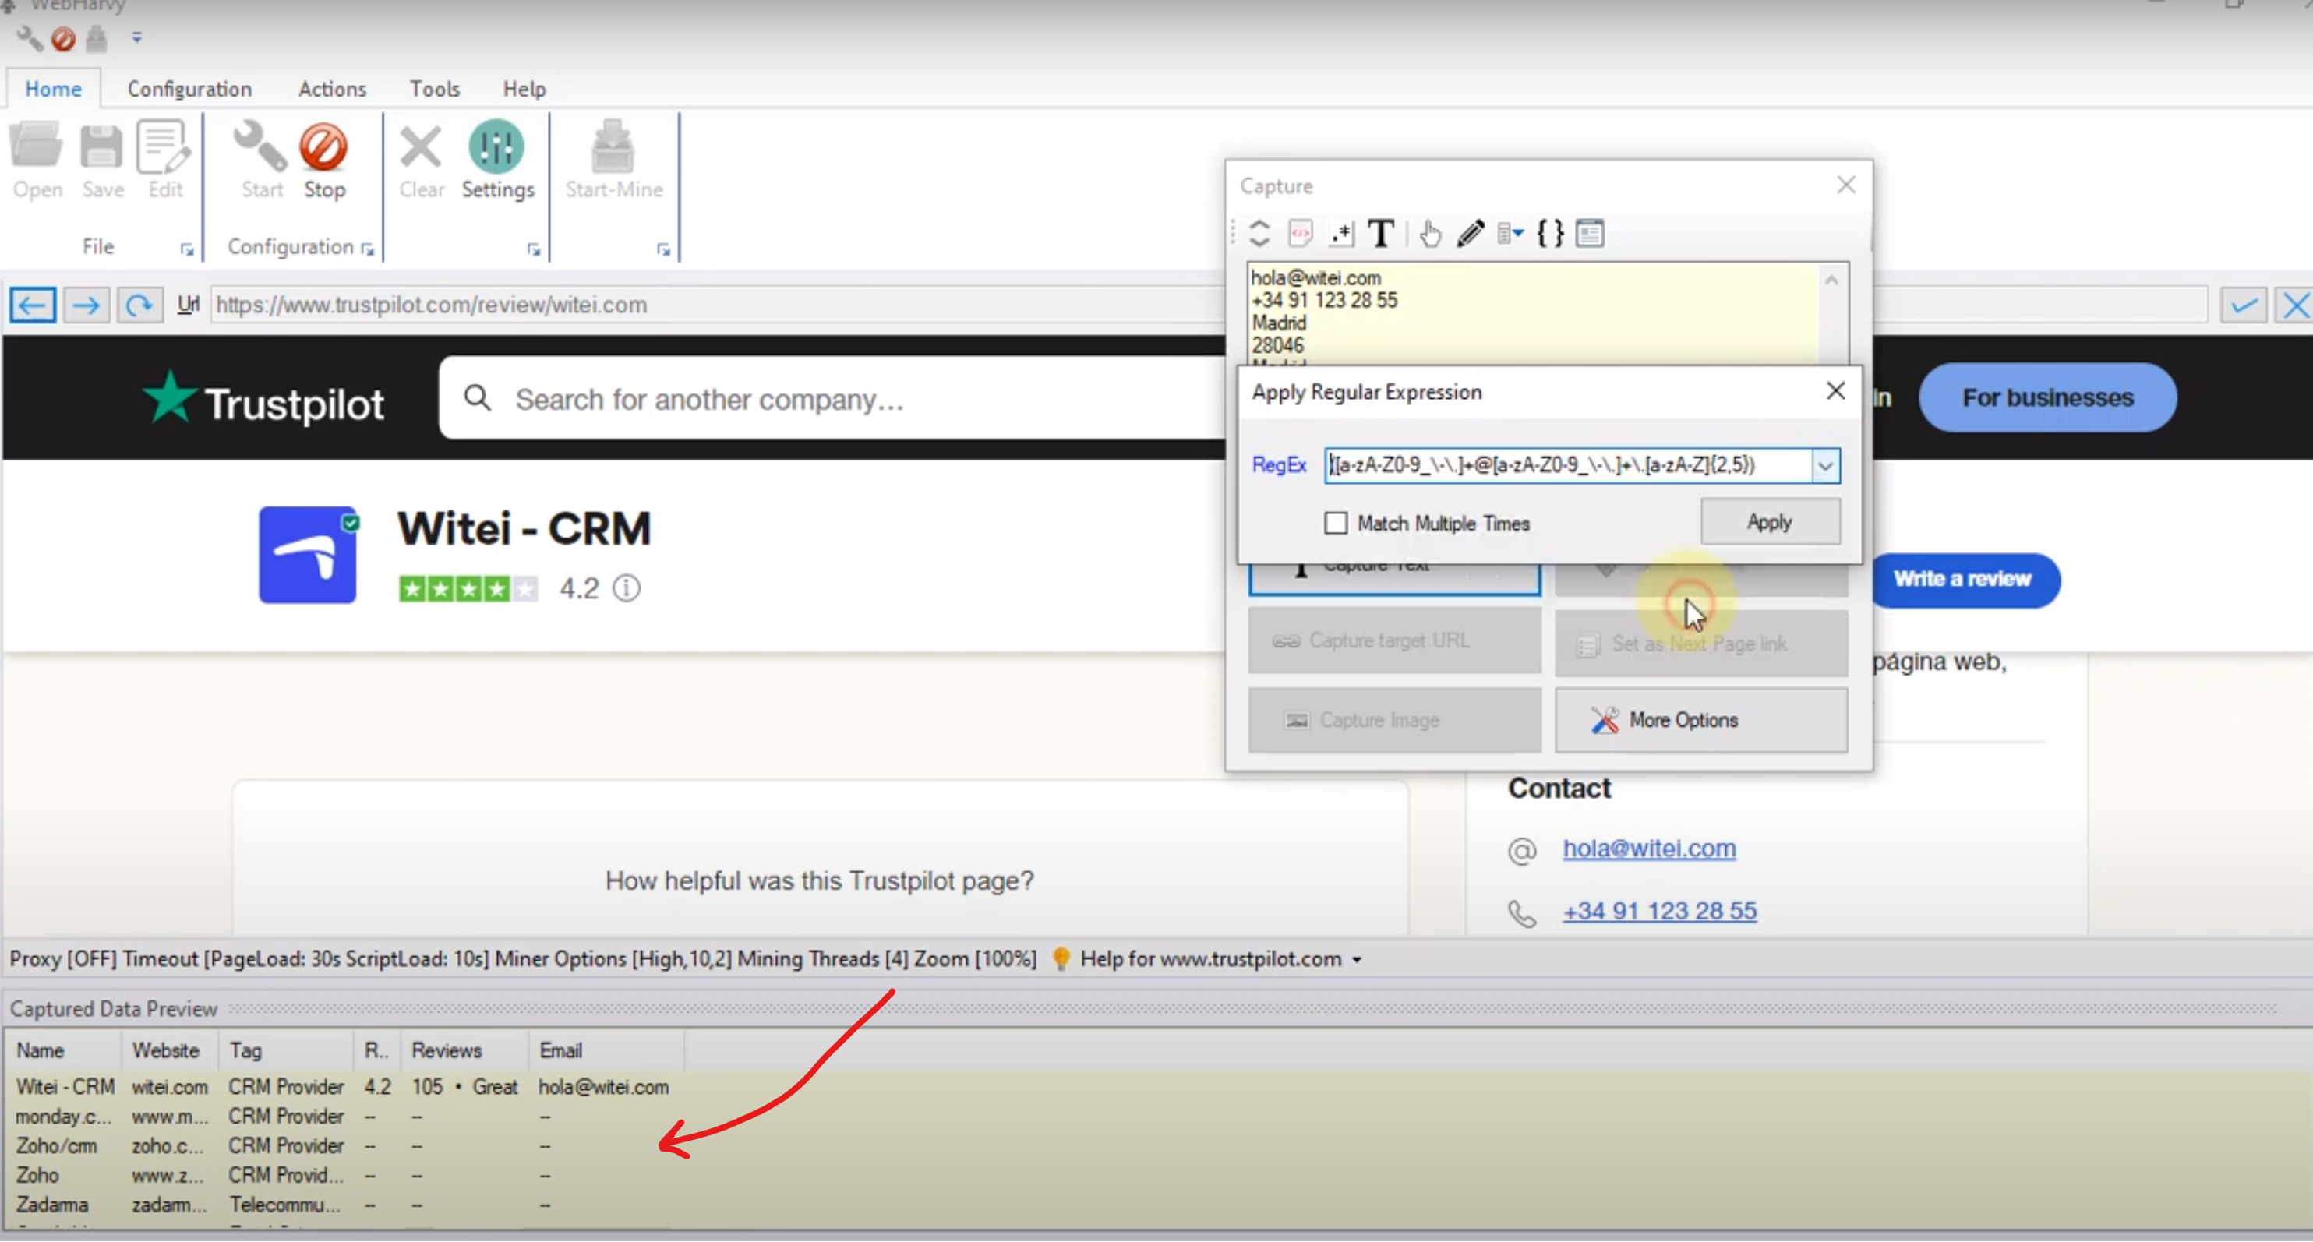2313x1242 pixels.
Task: Go back with the left arrow navigation icon
Action: 34,305
